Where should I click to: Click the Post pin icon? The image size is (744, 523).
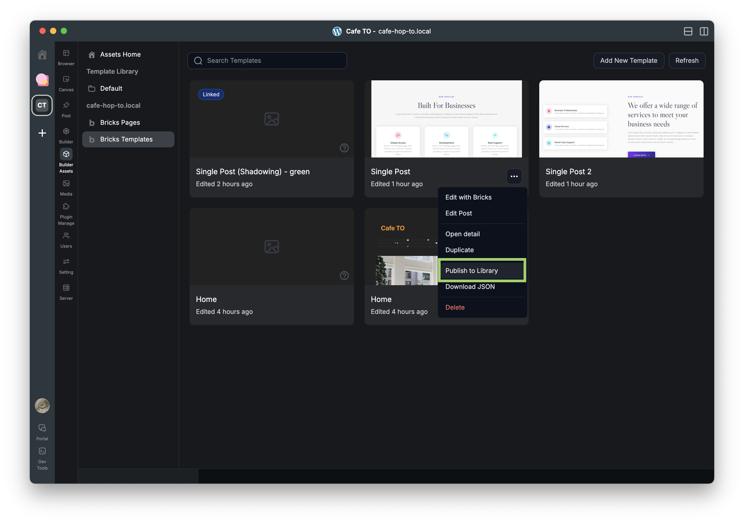click(66, 105)
